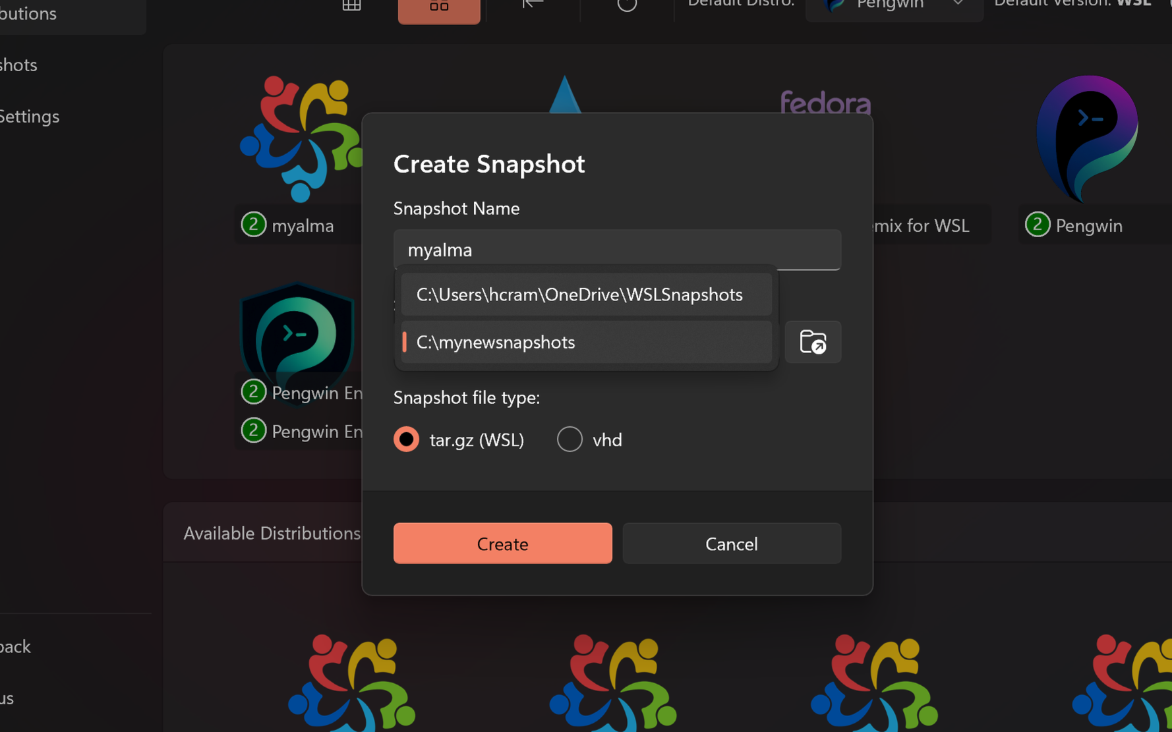
Task: Open Settings from the sidebar
Action: tap(30, 116)
